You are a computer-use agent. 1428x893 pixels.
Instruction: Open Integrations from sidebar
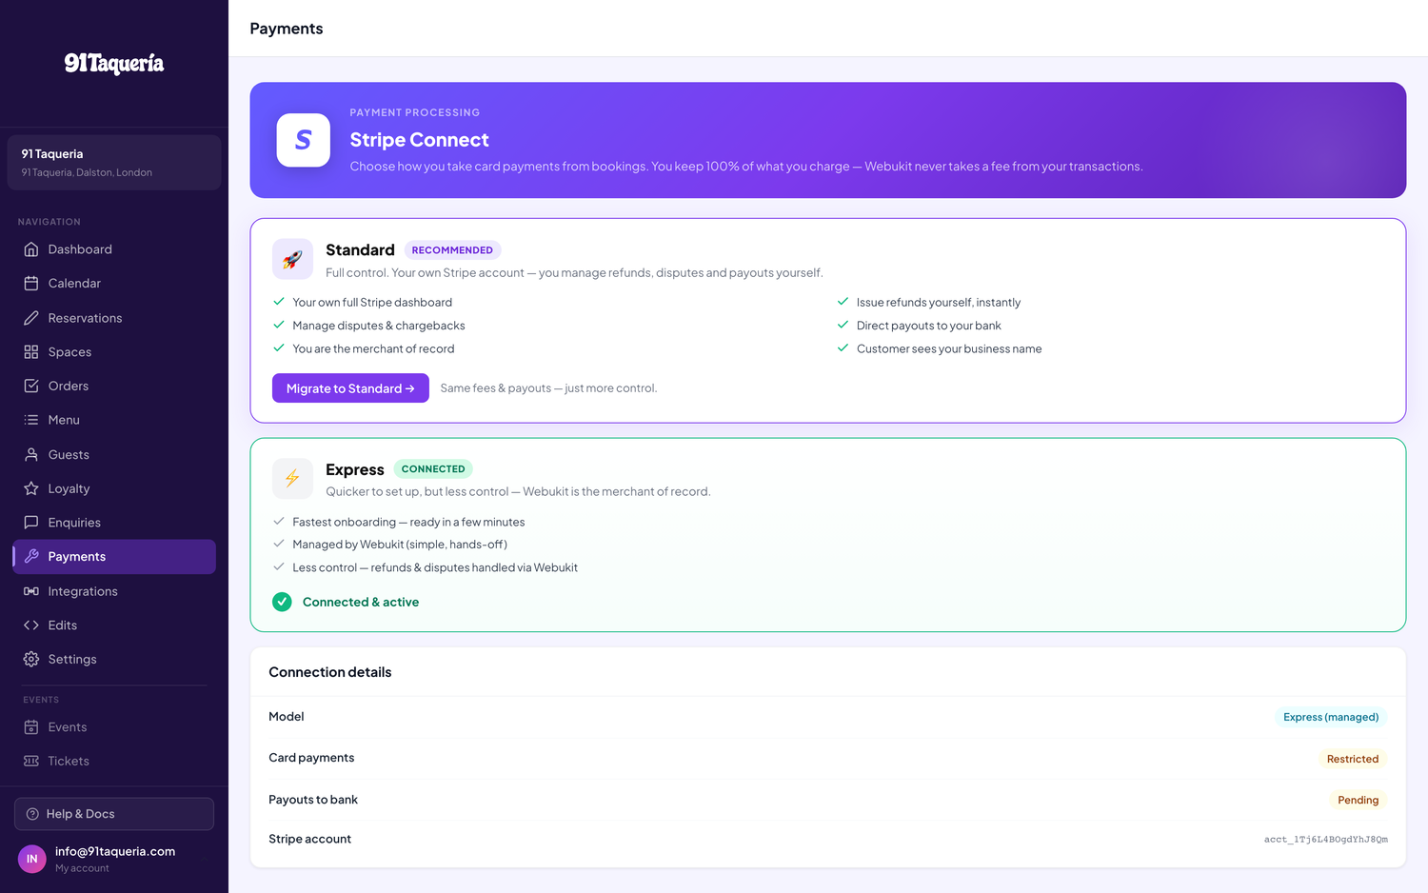(114, 591)
